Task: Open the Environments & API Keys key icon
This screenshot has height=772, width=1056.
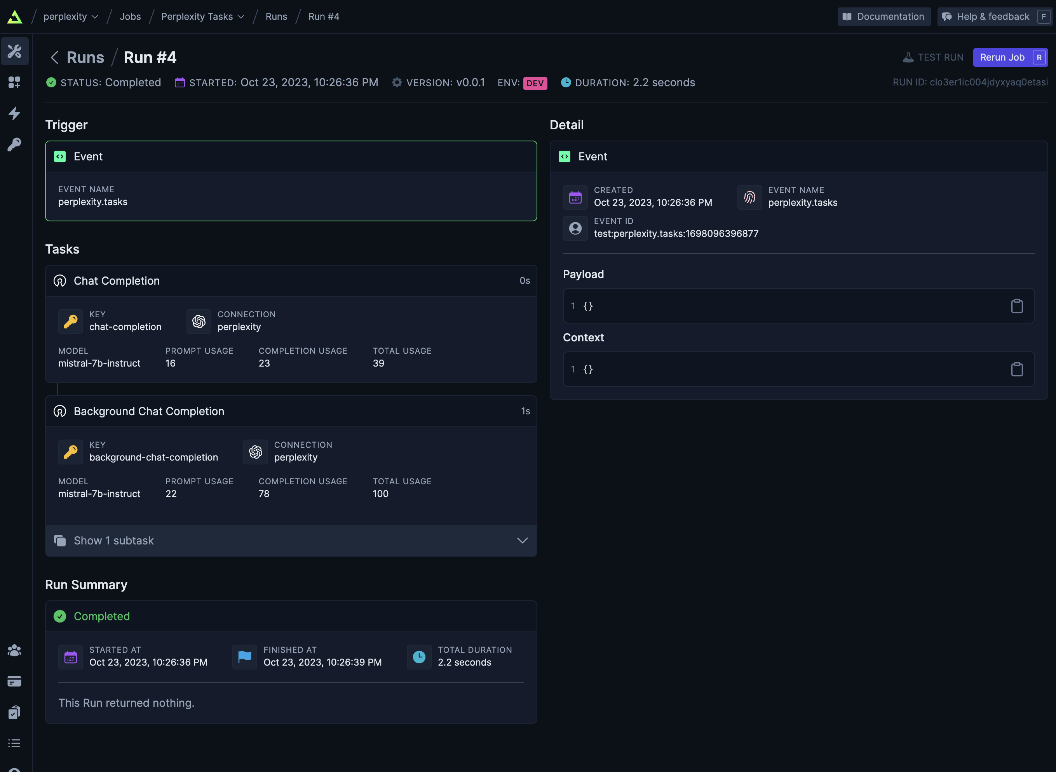Action: point(14,144)
